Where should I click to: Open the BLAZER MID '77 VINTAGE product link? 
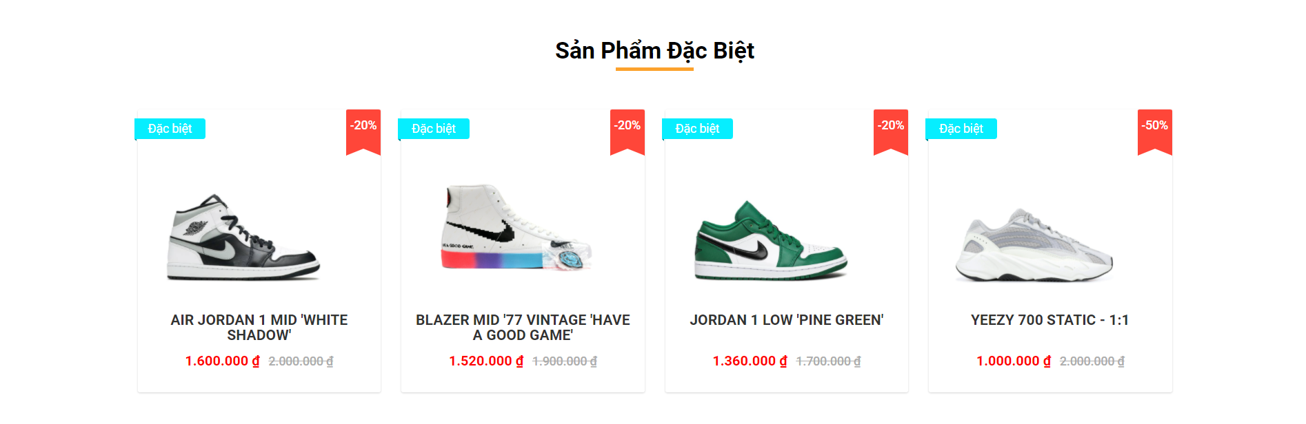[522, 328]
